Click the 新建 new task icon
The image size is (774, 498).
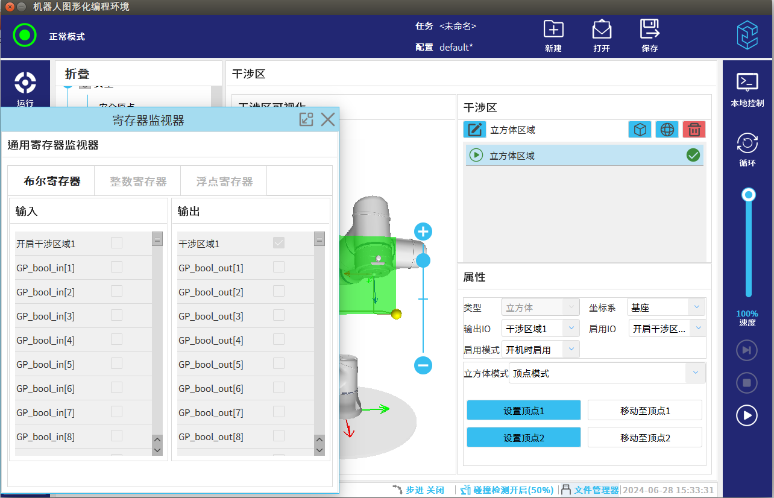coord(553,30)
